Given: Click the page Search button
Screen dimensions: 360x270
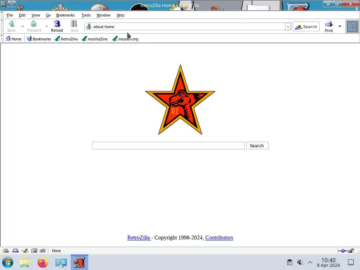Looking at the screenshot, I should [x=257, y=146].
